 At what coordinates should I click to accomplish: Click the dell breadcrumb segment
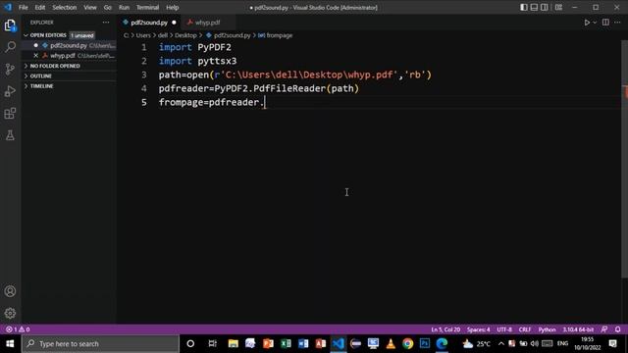click(x=163, y=35)
